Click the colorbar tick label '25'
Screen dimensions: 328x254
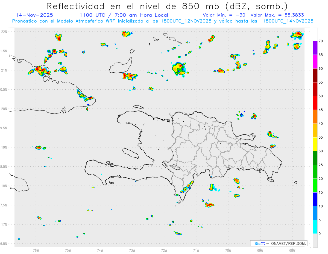[x=321, y=165]
